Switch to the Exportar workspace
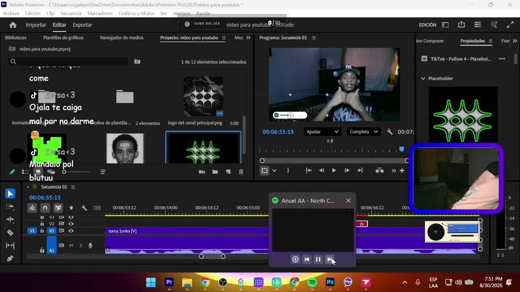The height and width of the screenshot is (292, 520). [82, 25]
